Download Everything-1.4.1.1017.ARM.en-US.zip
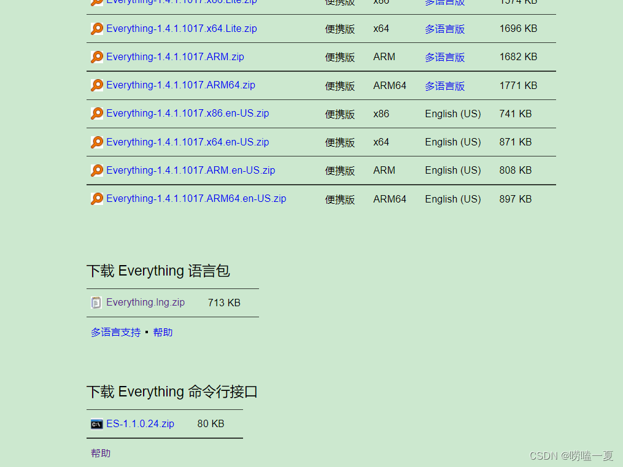Image resolution: width=623 pixels, height=467 pixels. 191,171
